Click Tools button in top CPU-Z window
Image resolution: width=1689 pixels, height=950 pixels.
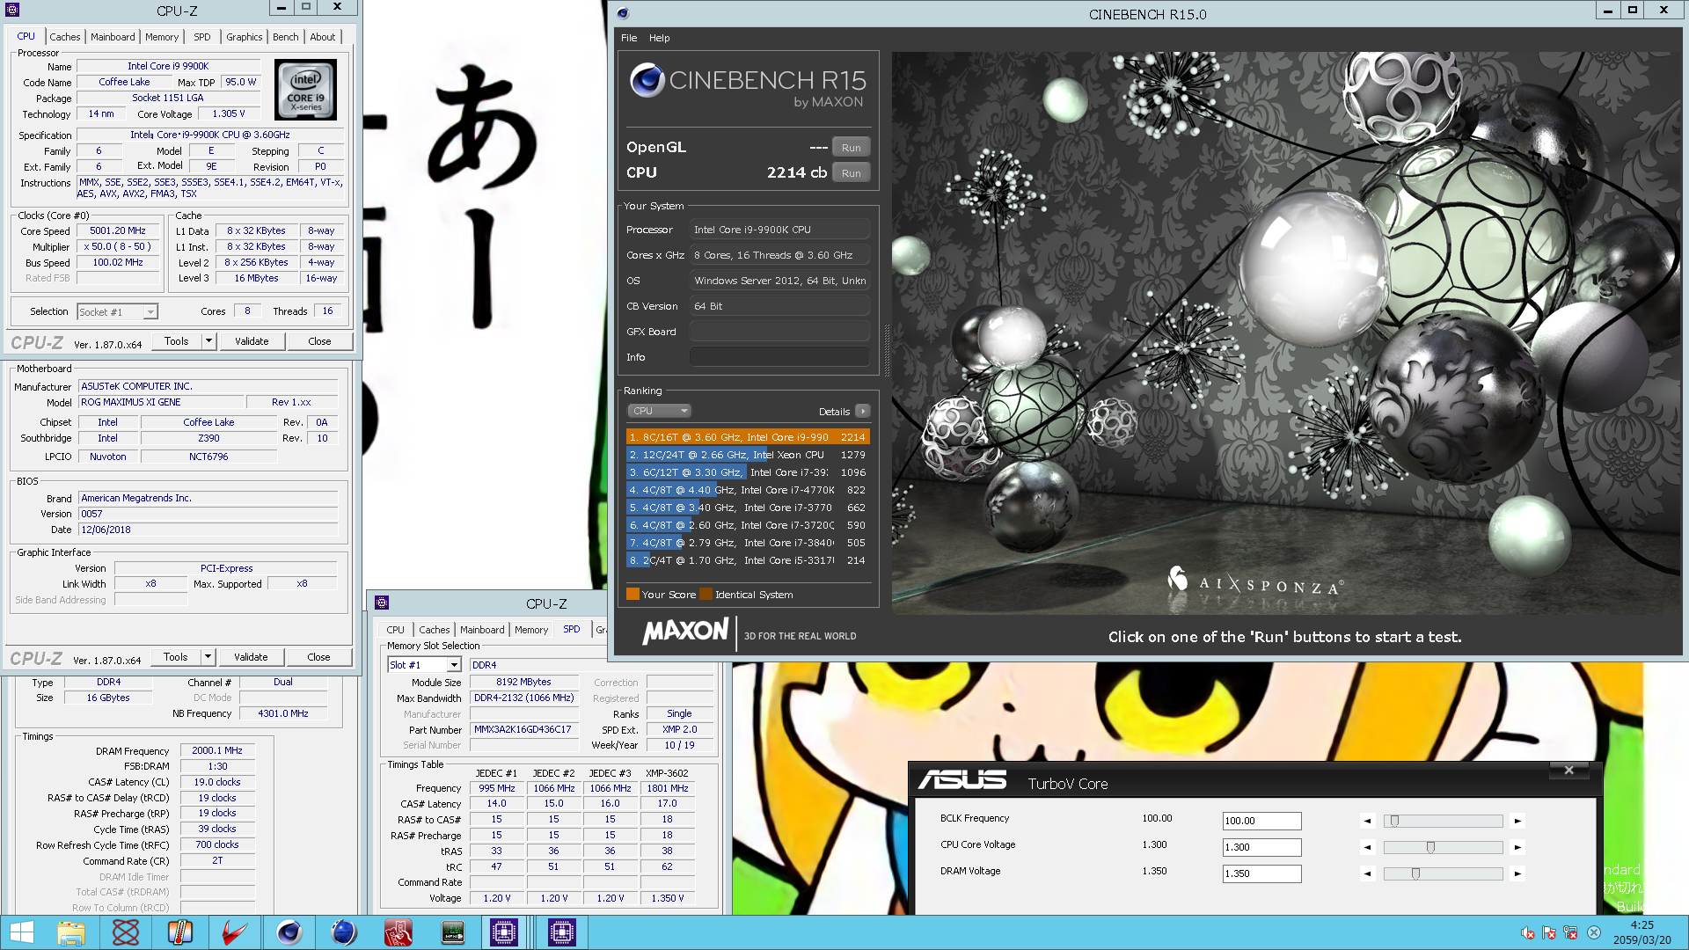[177, 341]
